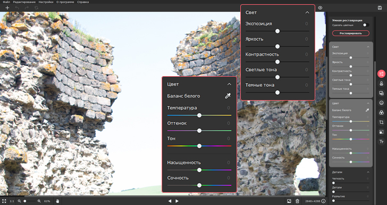The height and width of the screenshot is (205, 387).
Task: Switch to fullscreen view icon
Action: tap(4, 201)
